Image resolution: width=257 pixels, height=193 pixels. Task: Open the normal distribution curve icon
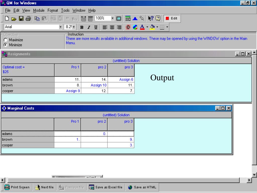coord(135,19)
